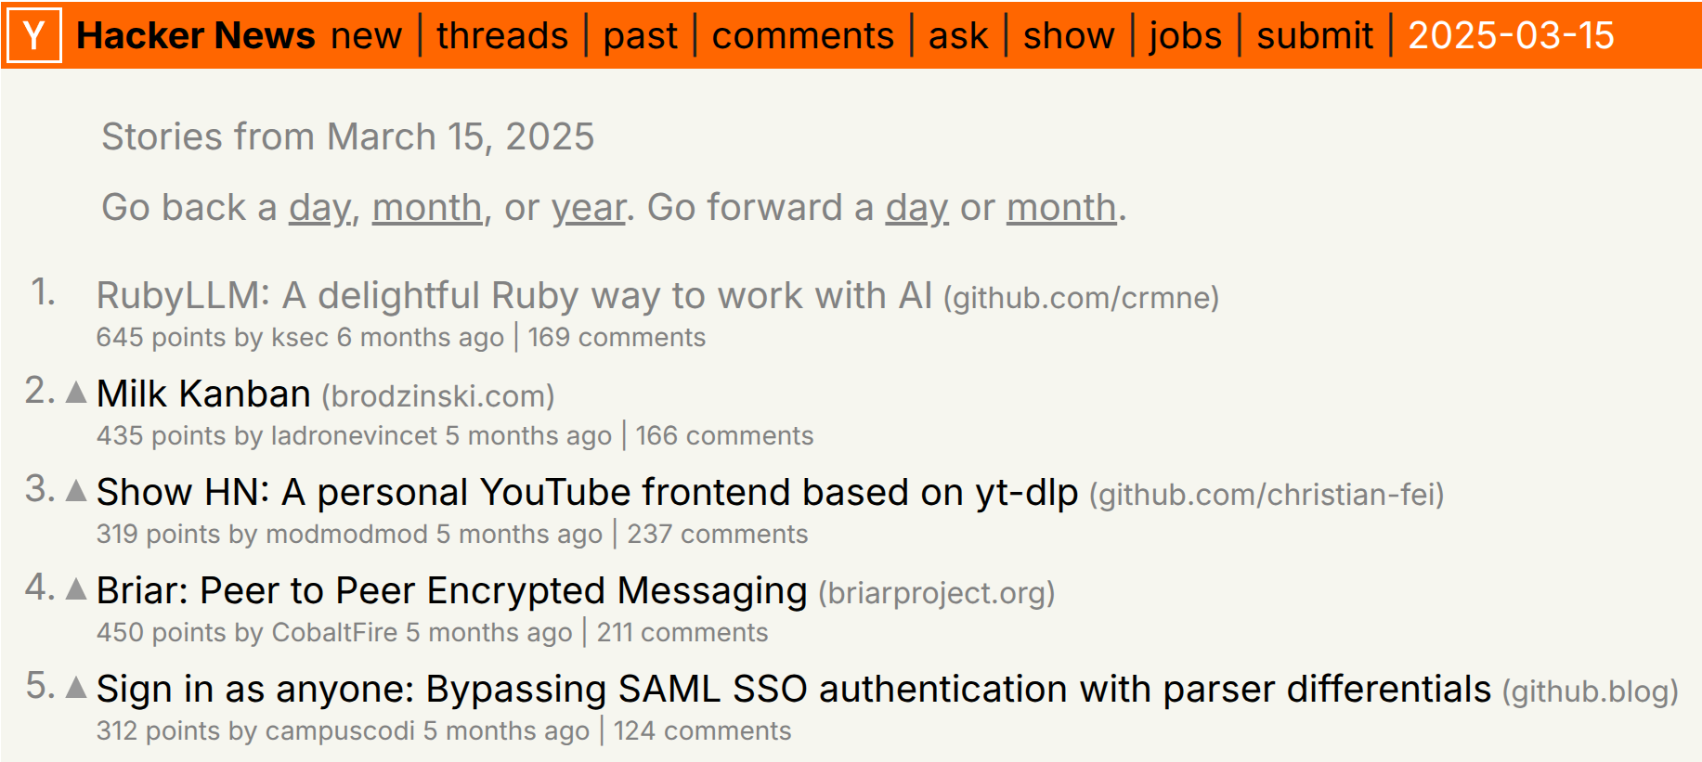This screenshot has width=1702, height=762.
Task: Go back a year link
Action: (x=589, y=207)
